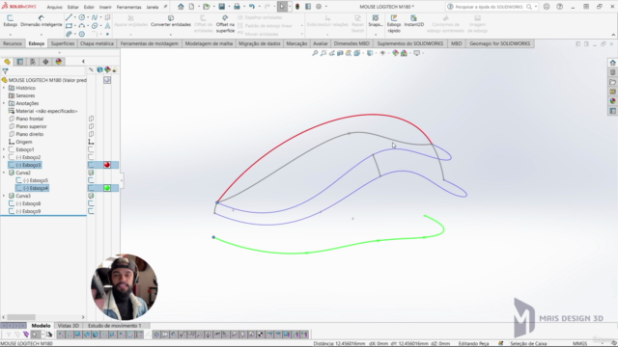Click the Save icon
The height and width of the screenshot is (347, 618).
pos(222,7)
